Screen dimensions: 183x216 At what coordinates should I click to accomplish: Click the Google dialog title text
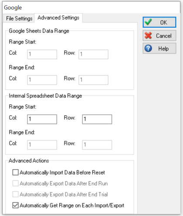[x=13, y=7]
